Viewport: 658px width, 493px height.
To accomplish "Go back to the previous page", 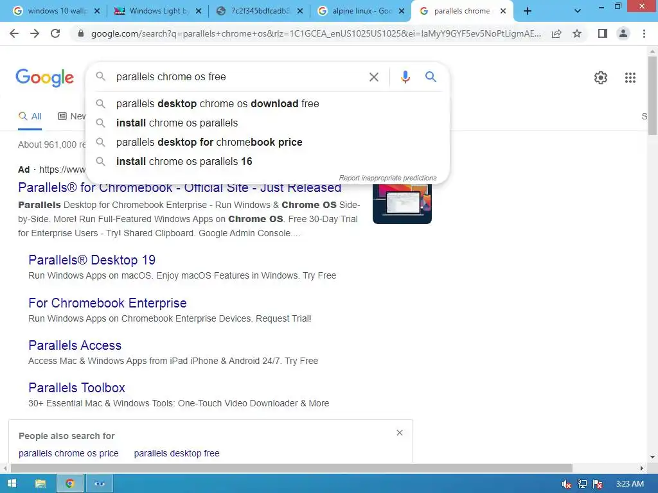I will [14, 33].
